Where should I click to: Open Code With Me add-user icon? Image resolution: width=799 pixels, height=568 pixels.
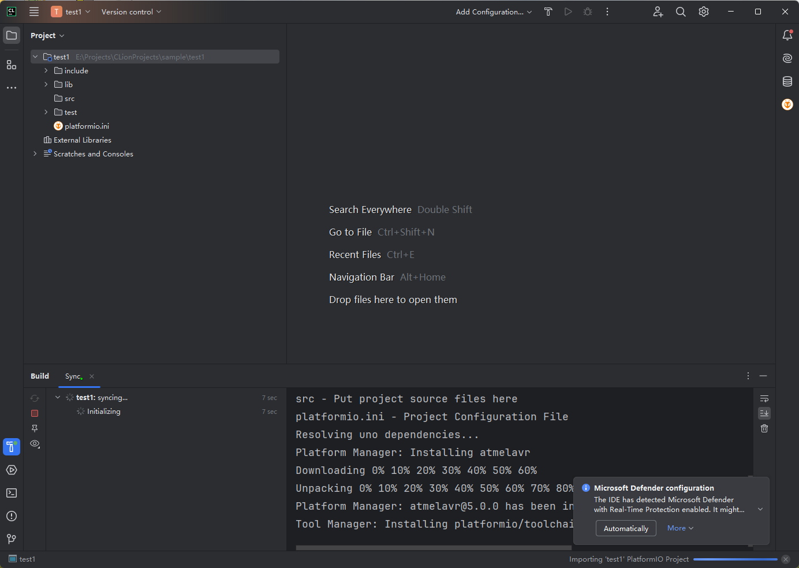point(658,12)
